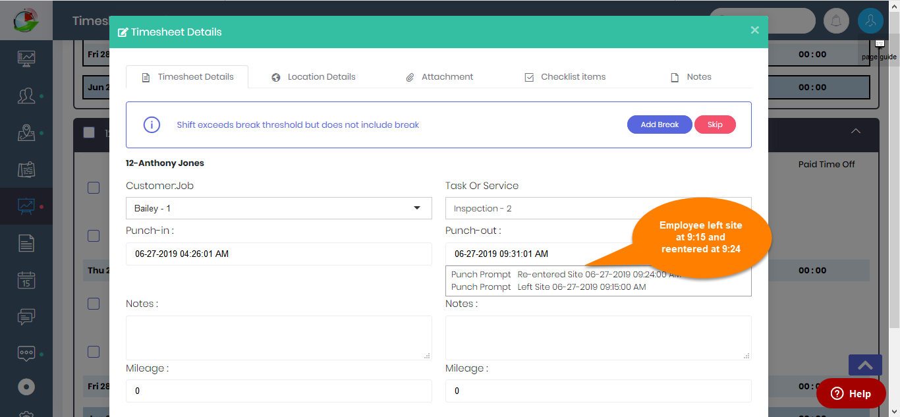
Task: Open the notifications bell icon
Action: point(836,21)
